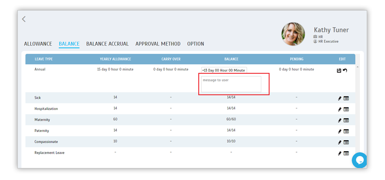Open Hospitalization history list icon
385x180 pixels.
coord(346,109)
